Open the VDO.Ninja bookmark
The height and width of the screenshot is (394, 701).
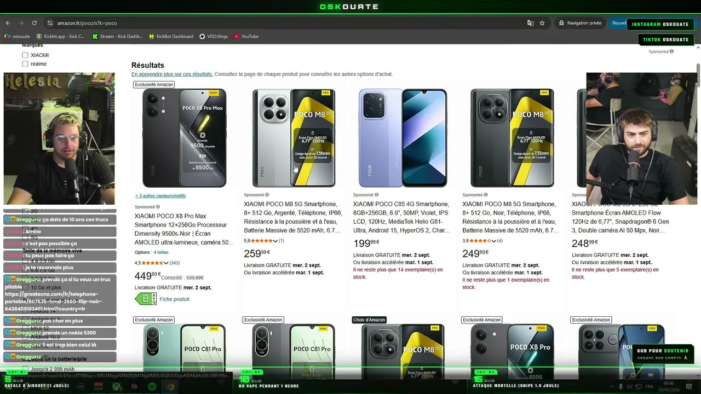coord(213,37)
